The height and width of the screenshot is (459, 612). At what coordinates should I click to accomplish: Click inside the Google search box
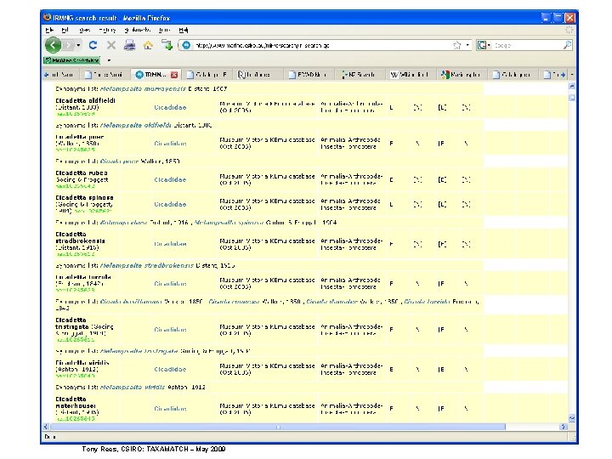tap(527, 45)
